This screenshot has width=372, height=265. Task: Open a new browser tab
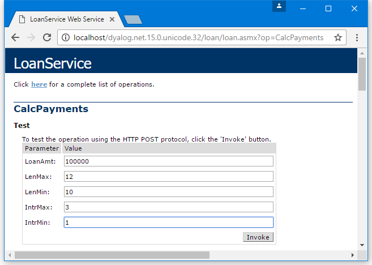pyautogui.click(x=132, y=20)
